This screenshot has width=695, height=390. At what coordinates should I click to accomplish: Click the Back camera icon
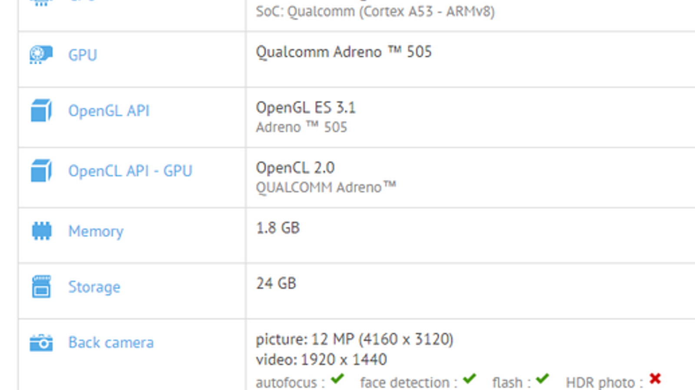[x=41, y=343]
